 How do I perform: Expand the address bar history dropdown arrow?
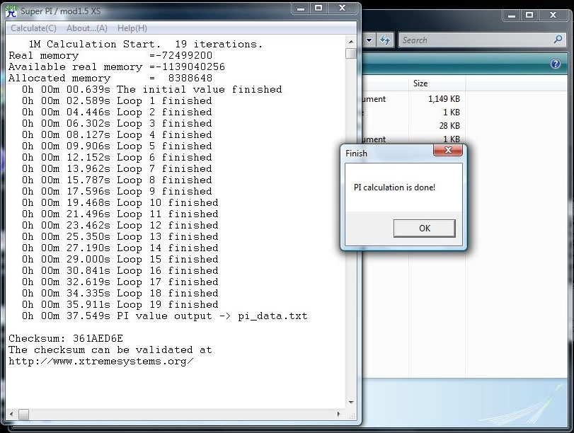[x=369, y=40]
